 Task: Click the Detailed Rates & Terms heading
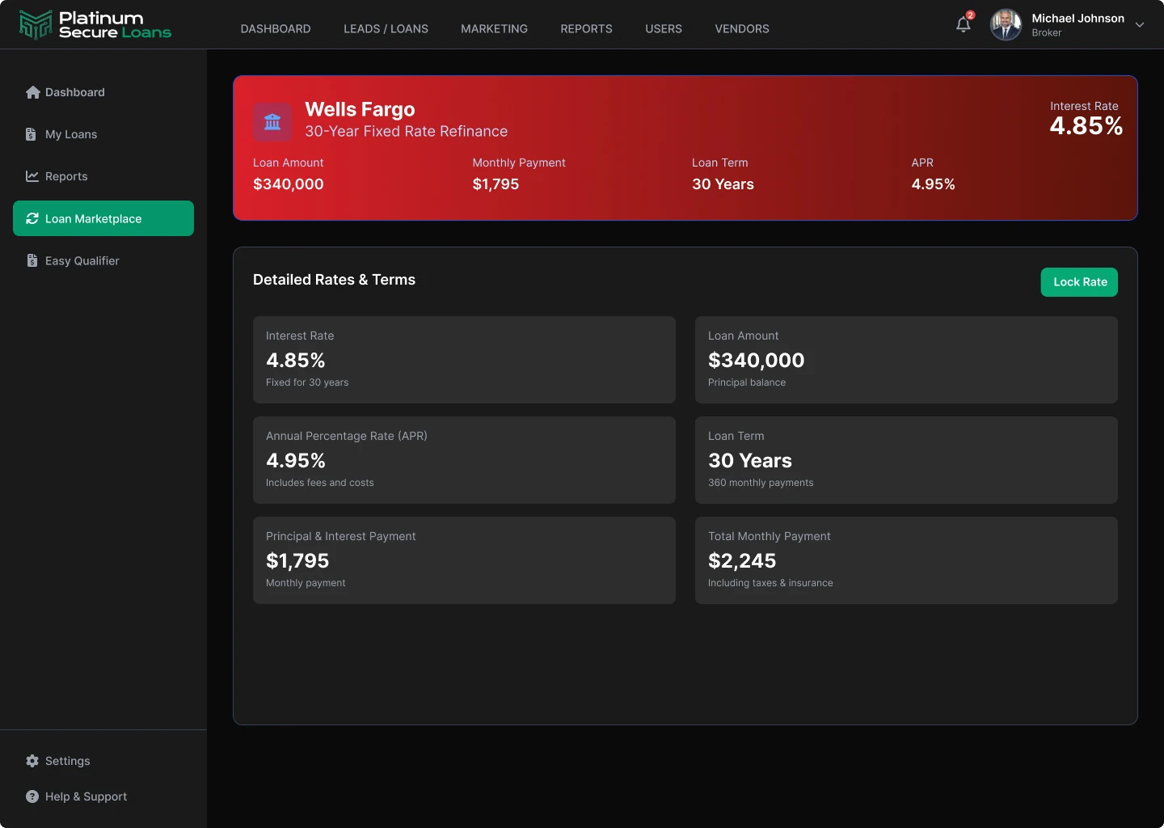click(x=334, y=280)
